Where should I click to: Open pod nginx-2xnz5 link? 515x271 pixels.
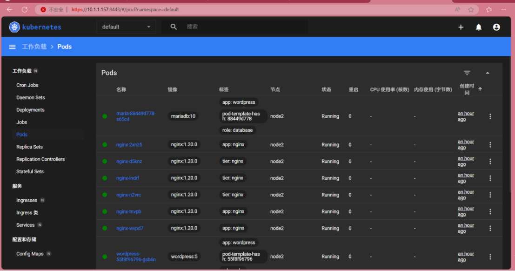(x=129, y=145)
